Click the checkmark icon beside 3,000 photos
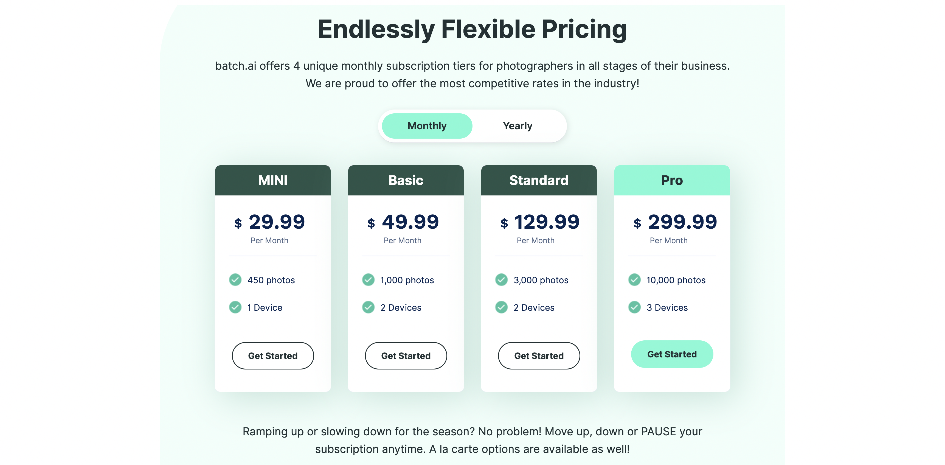The height and width of the screenshot is (465, 945). coord(502,280)
